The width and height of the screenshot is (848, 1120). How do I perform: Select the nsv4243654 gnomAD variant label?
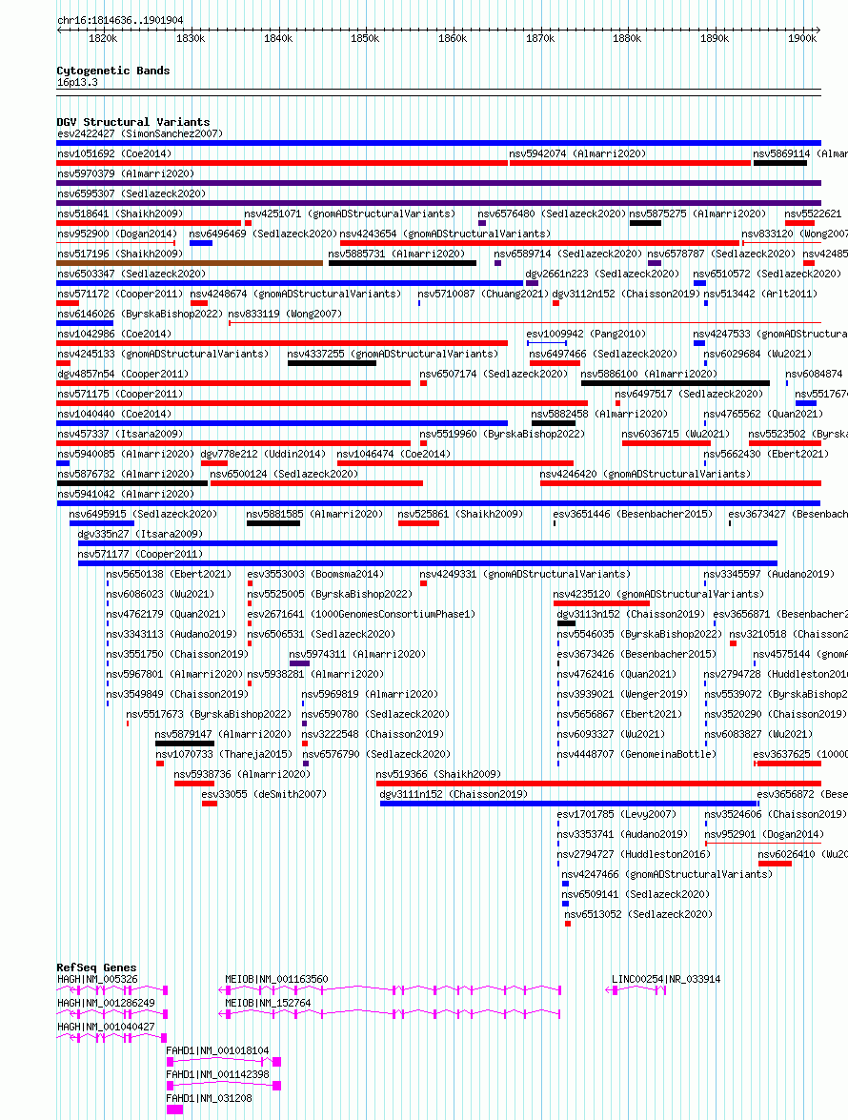(445, 234)
